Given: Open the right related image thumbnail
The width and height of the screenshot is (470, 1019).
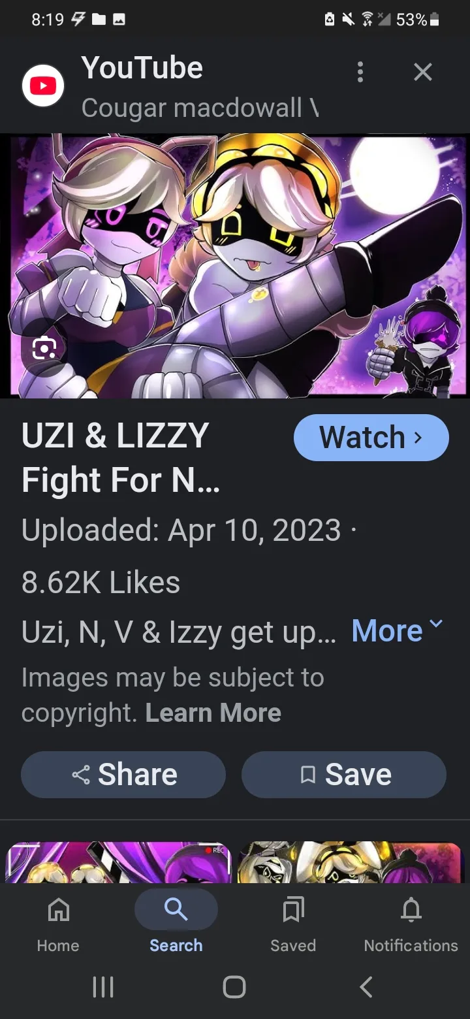Looking at the screenshot, I should click(351, 862).
